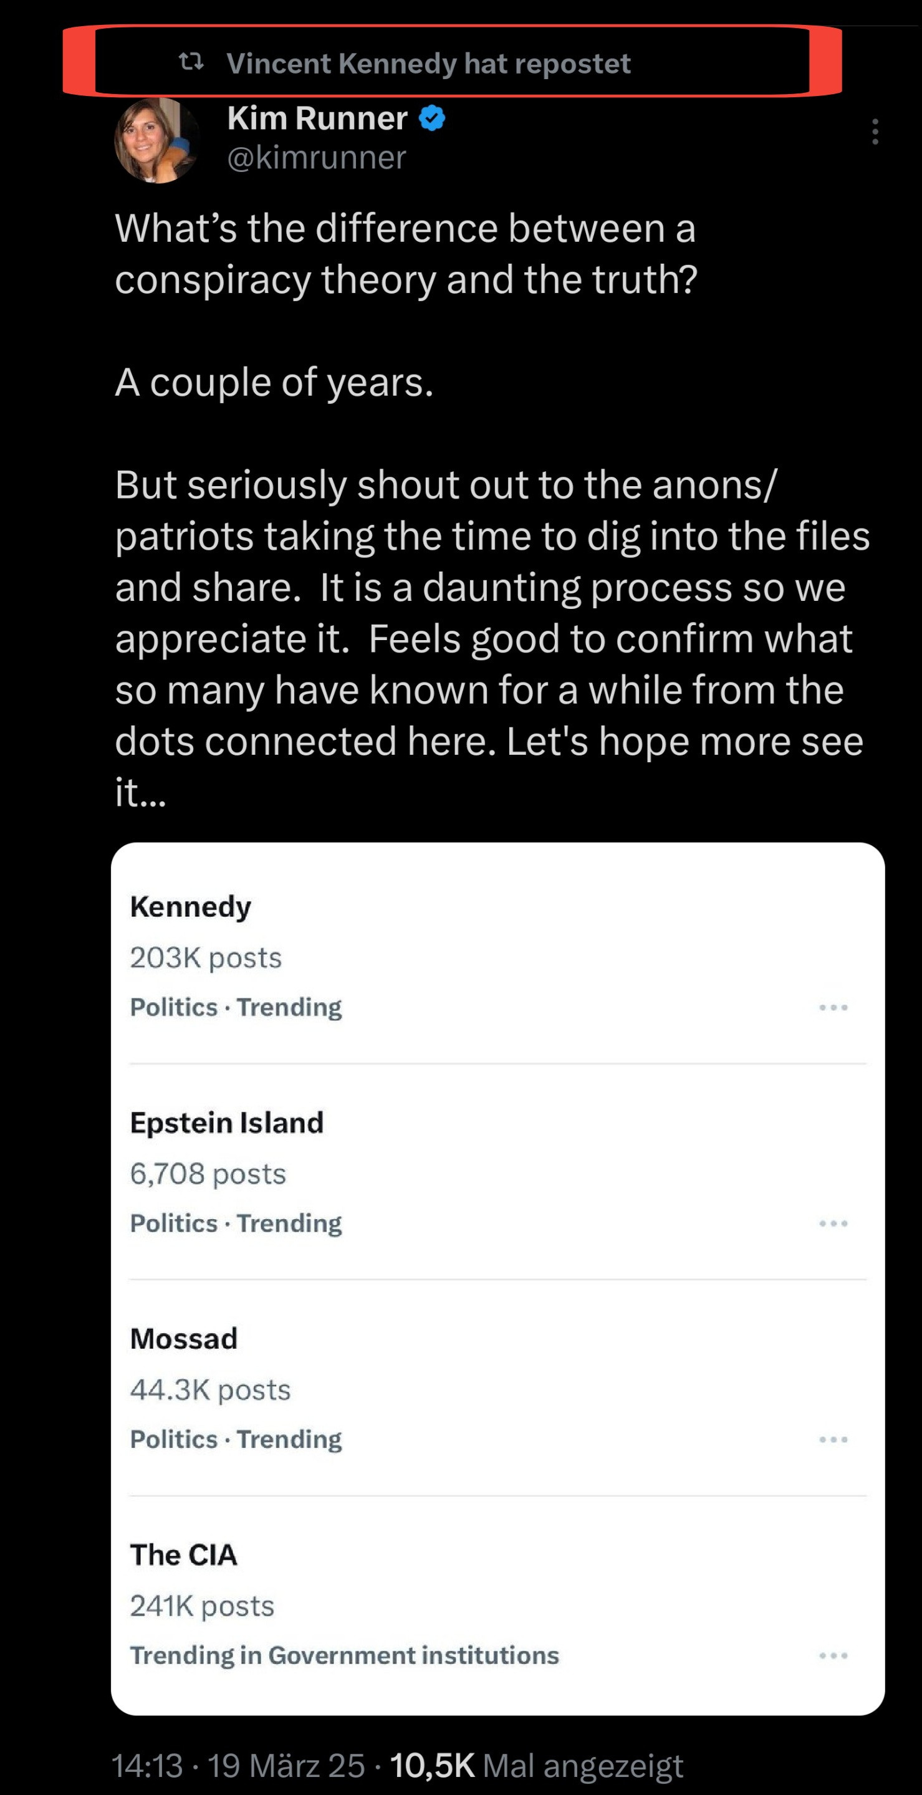Click the three dots beside Mossad trend
922x1795 pixels.
click(833, 1440)
